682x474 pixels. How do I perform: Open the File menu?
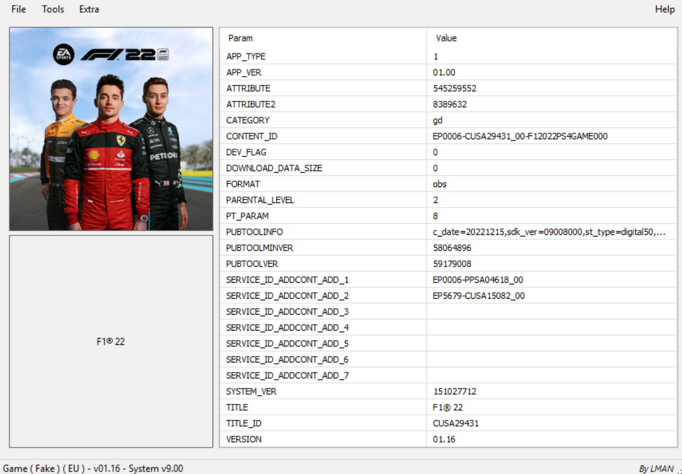(x=19, y=9)
